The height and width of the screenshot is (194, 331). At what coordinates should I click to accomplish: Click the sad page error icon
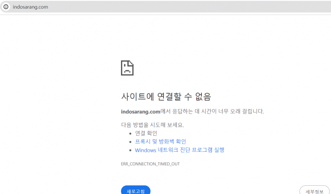click(x=127, y=68)
